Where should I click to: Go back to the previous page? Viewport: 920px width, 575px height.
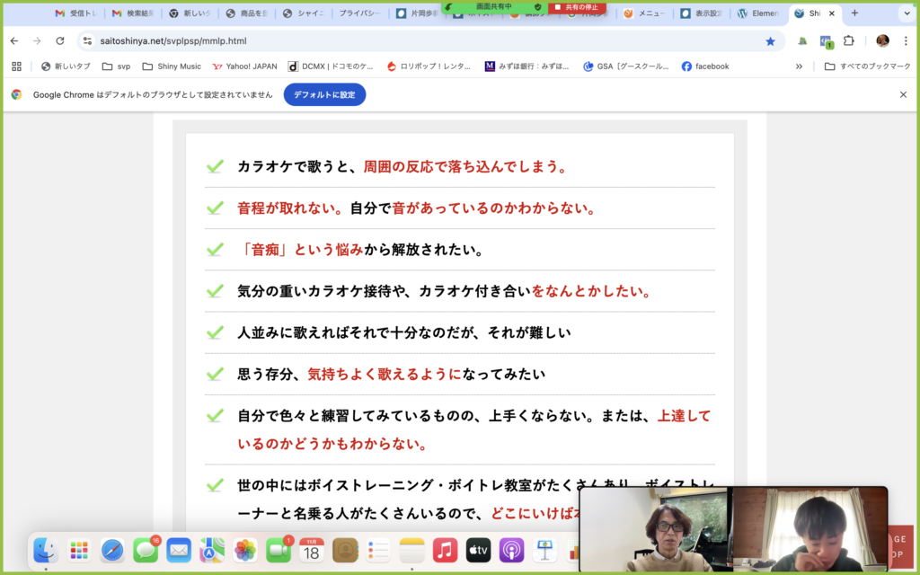(x=13, y=41)
